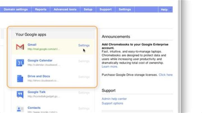Screen dimensions: 202x113
Task: Open the Settings link next to Gmail
Action: coord(84,45)
